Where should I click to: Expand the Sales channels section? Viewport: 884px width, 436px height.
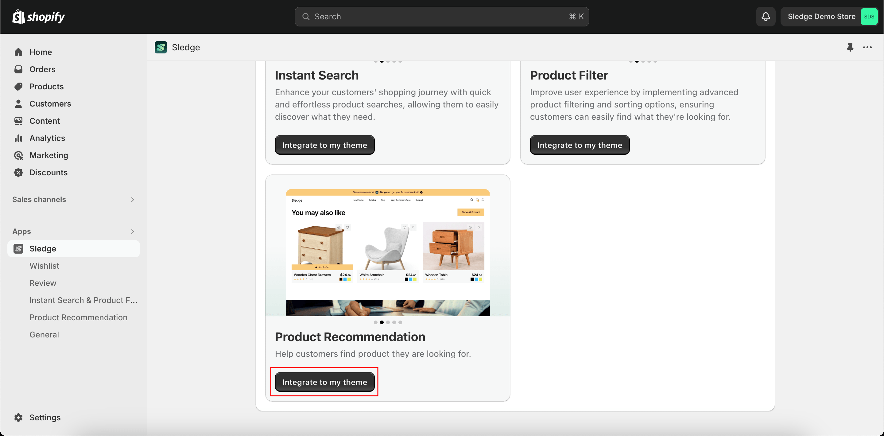pyautogui.click(x=131, y=199)
